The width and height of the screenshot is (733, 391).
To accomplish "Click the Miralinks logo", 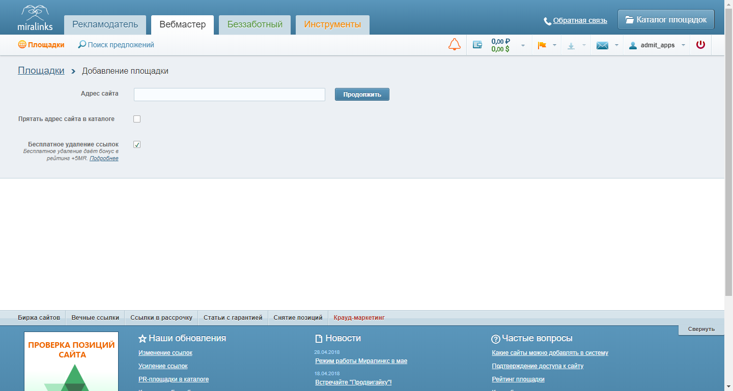I will point(35,18).
